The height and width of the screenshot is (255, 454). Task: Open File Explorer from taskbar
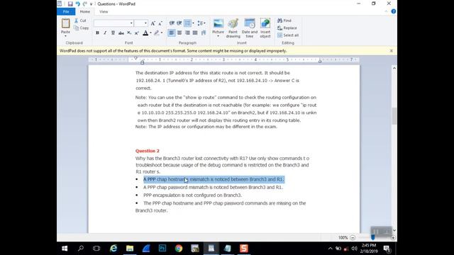pyautogui.click(x=130, y=249)
